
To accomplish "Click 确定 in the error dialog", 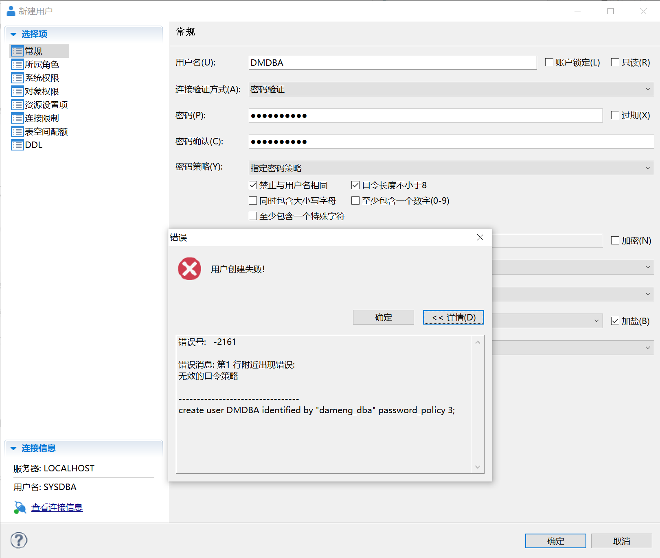I will coord(384,317).
